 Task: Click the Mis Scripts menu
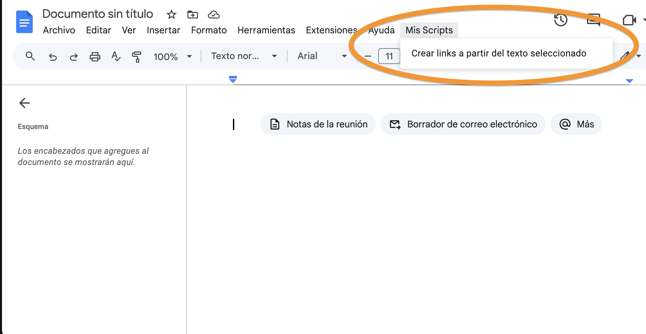tap(429, 30)
